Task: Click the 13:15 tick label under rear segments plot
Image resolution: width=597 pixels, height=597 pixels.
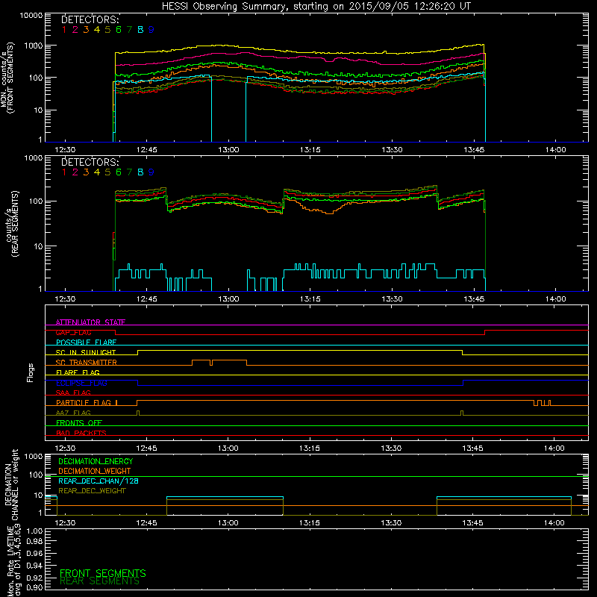Action: [310, 299]
